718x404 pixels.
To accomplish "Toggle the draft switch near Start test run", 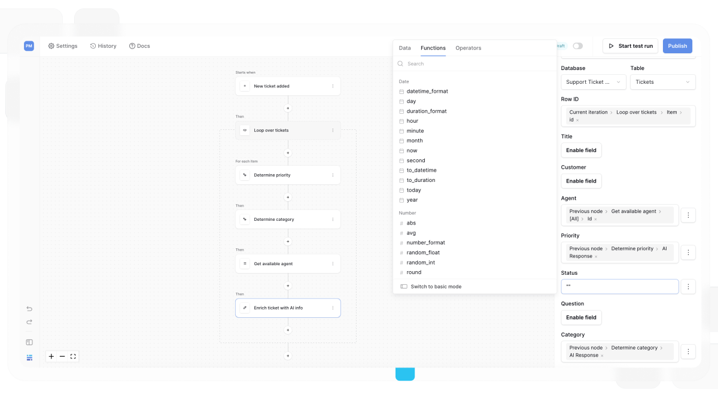I will (x=577, y=46).
